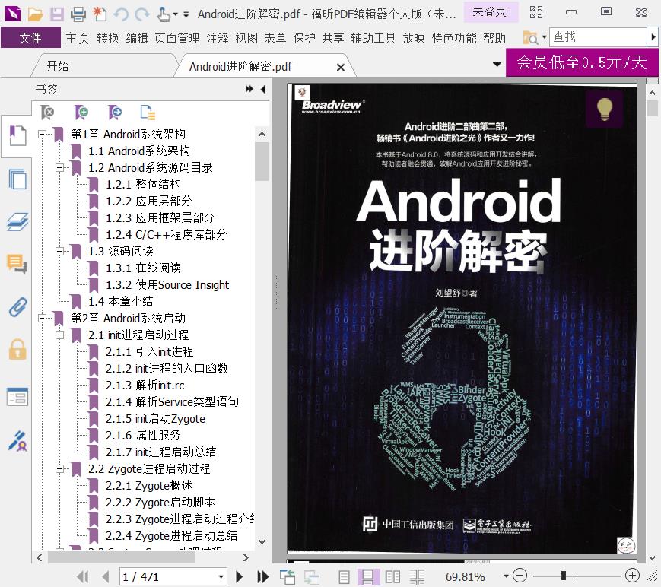Click the zoom out minus button

520,575
